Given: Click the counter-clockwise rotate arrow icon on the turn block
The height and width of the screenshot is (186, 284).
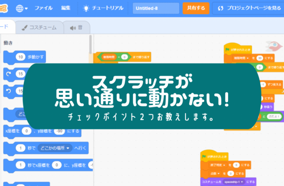Looking at the screenshot, I should click(8, 91).
